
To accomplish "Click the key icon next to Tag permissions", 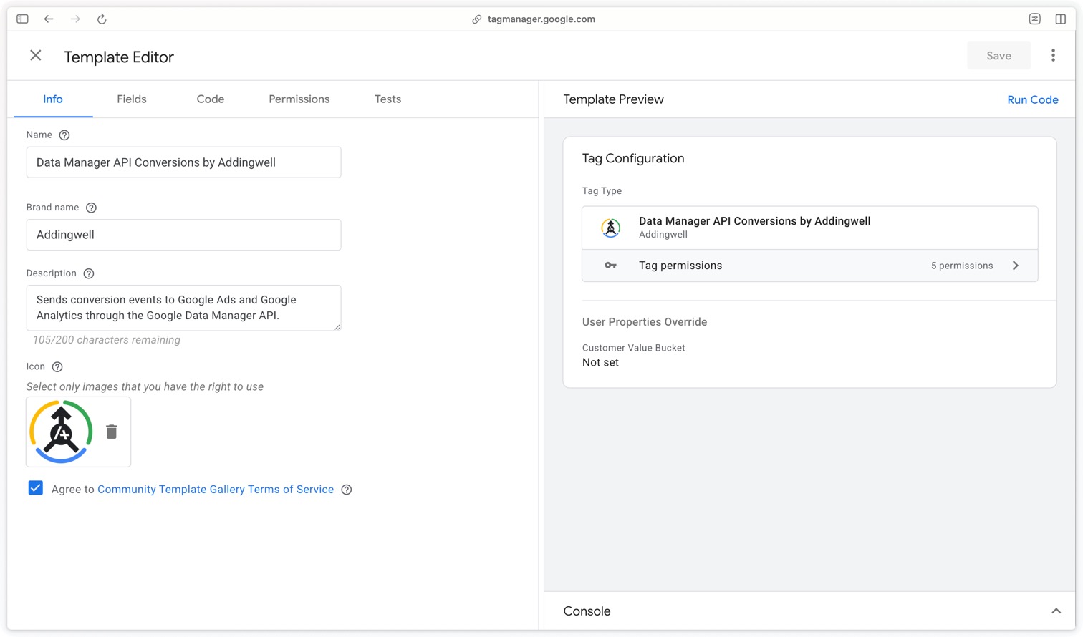I will pos(610,266).
